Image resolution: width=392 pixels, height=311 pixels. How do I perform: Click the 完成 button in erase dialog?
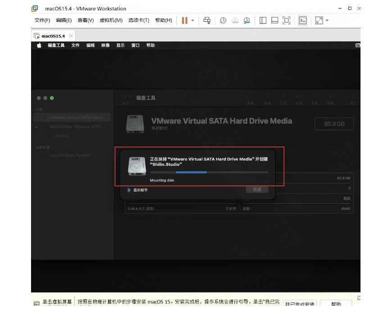[257, 190]
